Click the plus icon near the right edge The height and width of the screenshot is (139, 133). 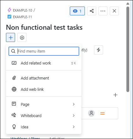tap(115, 95)
